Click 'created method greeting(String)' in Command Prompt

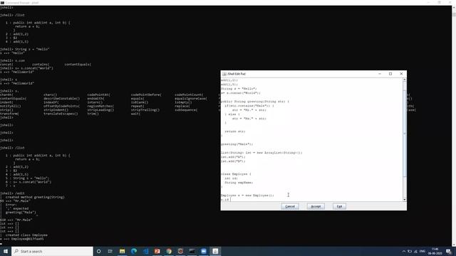pyautogui.click(x=35, y=197)
